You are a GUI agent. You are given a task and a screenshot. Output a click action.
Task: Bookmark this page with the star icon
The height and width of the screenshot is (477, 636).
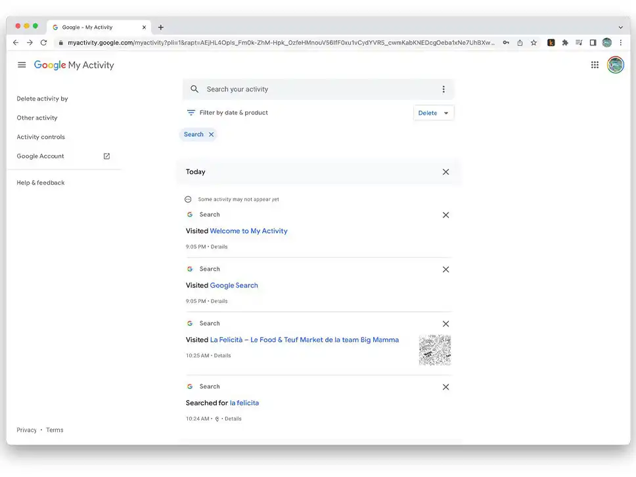coord(534,43)
